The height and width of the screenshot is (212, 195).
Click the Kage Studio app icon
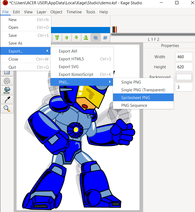5,3
